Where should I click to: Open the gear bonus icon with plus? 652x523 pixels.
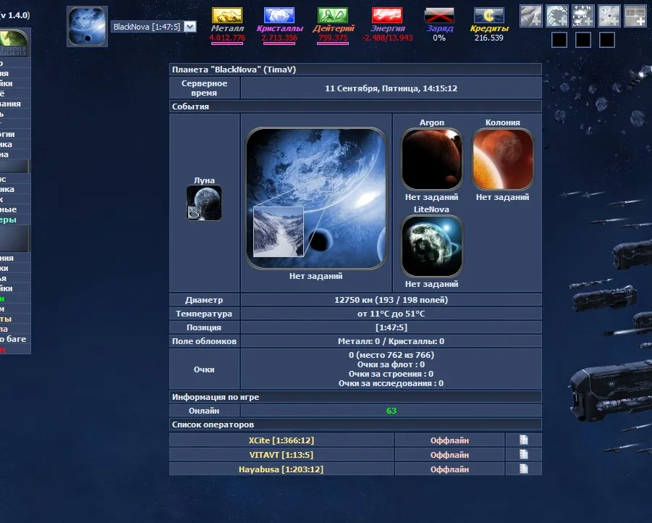click(x=557, y=16)
